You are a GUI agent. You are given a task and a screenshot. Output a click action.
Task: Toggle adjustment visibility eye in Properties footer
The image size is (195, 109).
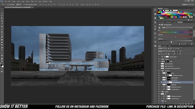click(x=188, y=44)
